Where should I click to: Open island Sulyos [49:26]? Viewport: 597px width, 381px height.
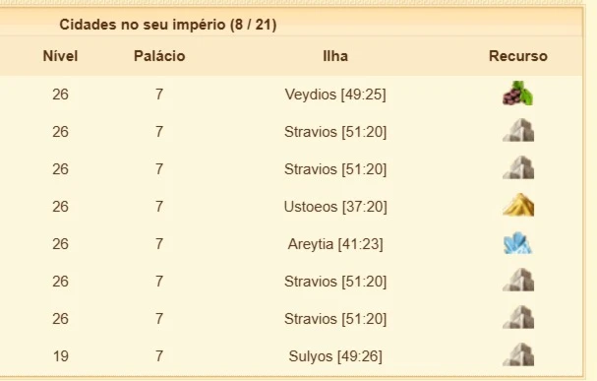click(x=335, y=356)
